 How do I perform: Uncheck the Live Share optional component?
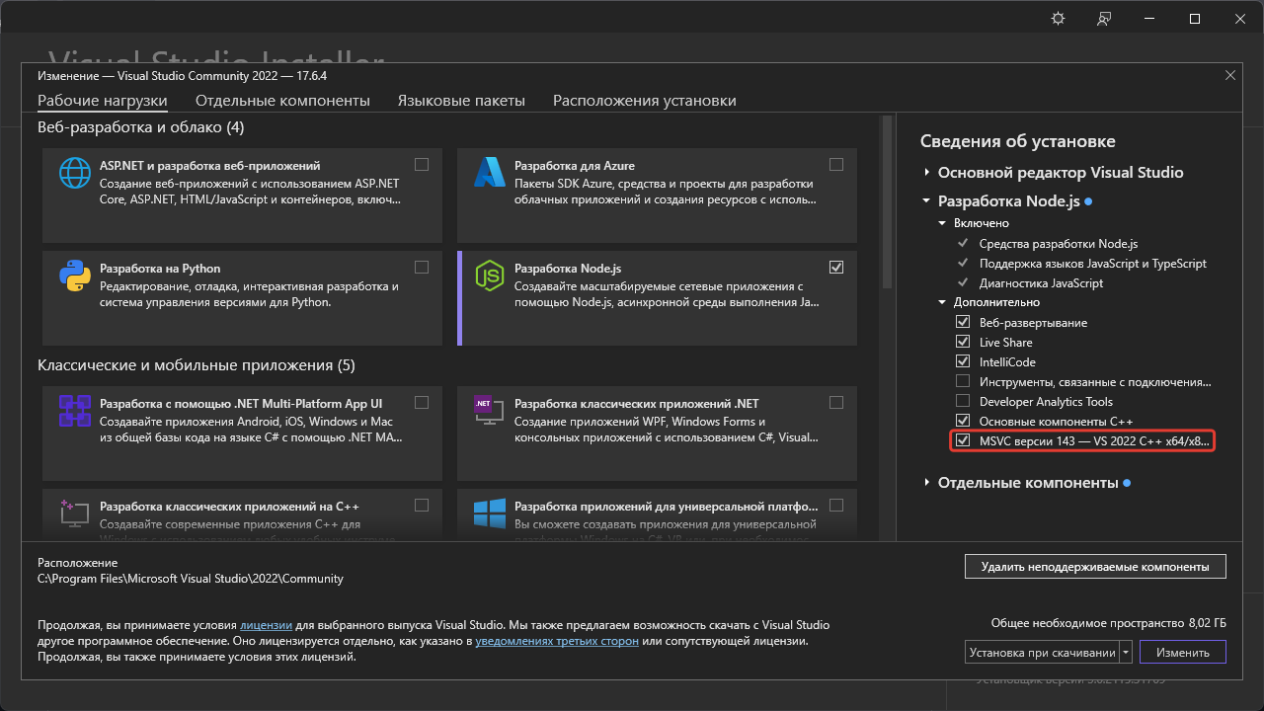963,342
